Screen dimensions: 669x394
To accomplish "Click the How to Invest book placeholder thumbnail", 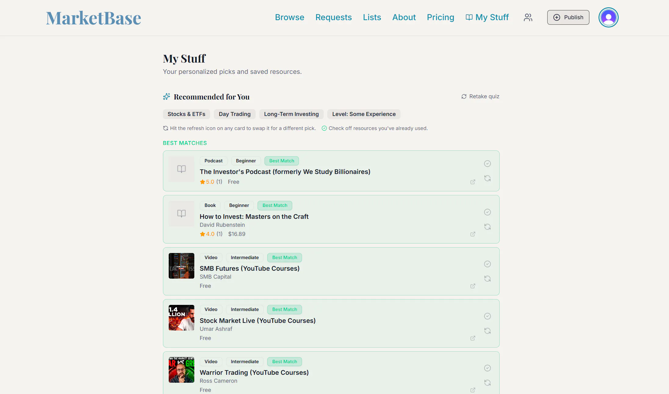I will (182, 214).
